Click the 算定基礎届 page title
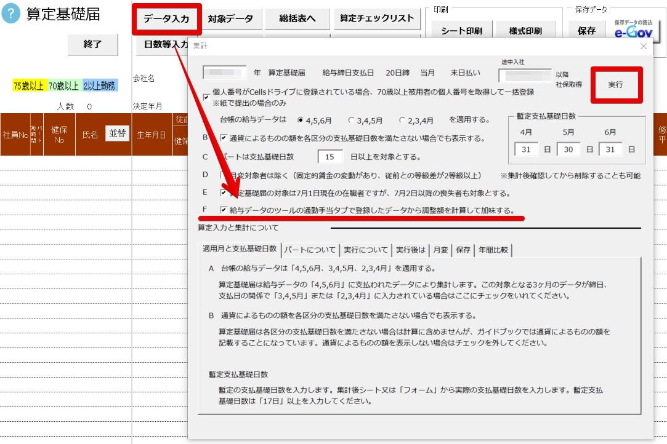The height and width of the screenshot is (444, 667). pyautogui.click(x=63, y=14)
